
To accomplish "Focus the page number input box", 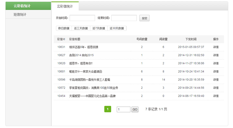I will (124, 109).
